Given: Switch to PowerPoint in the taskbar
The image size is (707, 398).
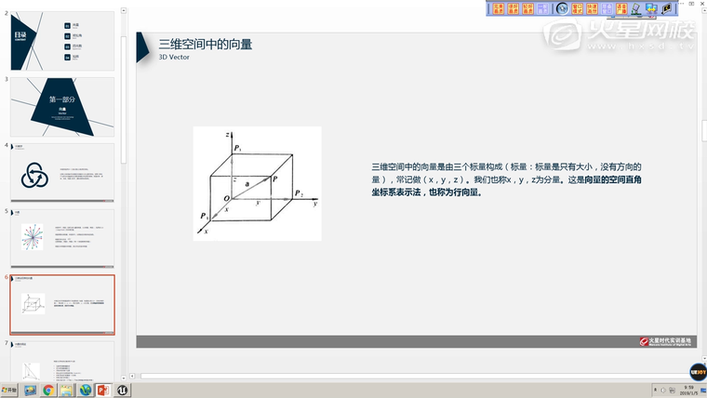Looking at the screenshot, I should tap(103, 390).
